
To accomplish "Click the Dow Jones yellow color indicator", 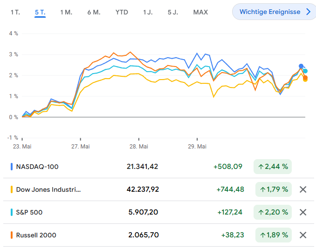I will [x=11, y=189].
